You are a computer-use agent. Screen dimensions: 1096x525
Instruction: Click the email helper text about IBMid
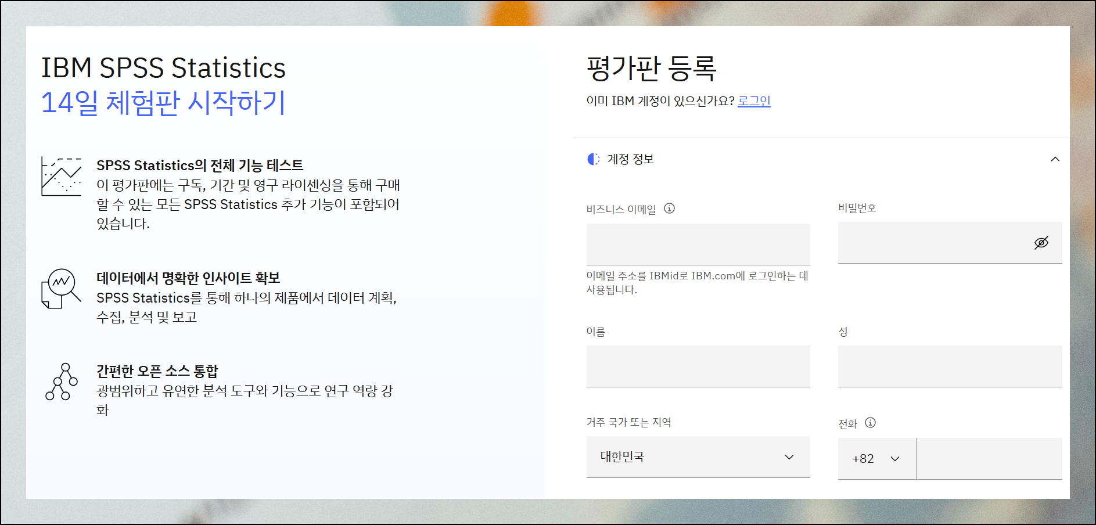tap(698, 283)
